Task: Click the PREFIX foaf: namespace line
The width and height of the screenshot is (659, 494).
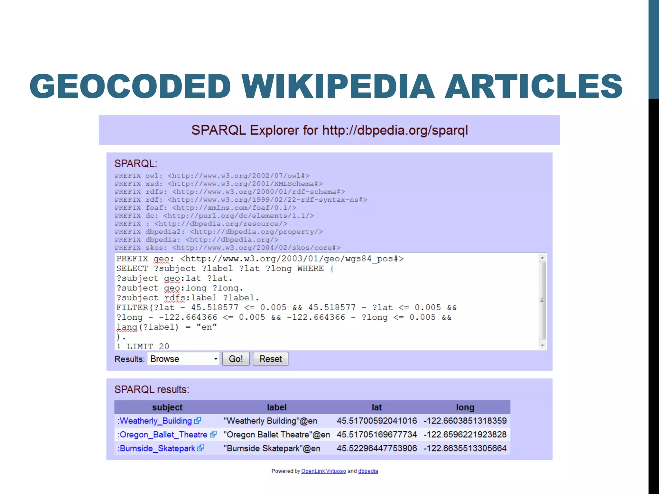Action: click(205, 208)
